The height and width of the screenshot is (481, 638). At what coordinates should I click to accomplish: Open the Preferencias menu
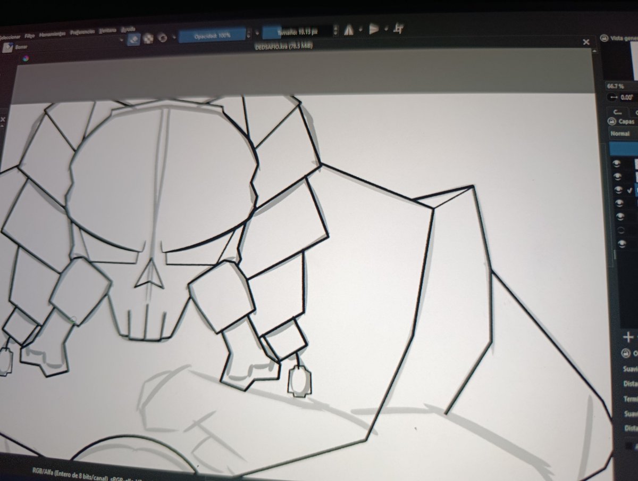click(x=82, y=32)
